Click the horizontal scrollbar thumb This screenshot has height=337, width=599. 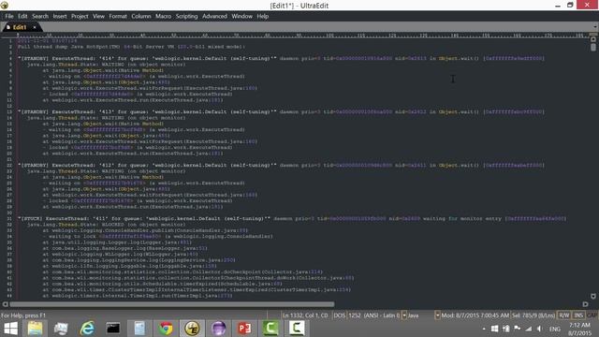[172, 304]
